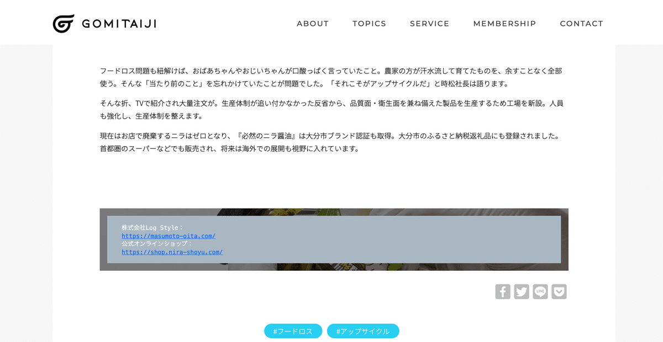Image resolution: width=663 pixels, height=342 pixels.
Task: Open the CONTACT page
Action: tap(581, 23)
